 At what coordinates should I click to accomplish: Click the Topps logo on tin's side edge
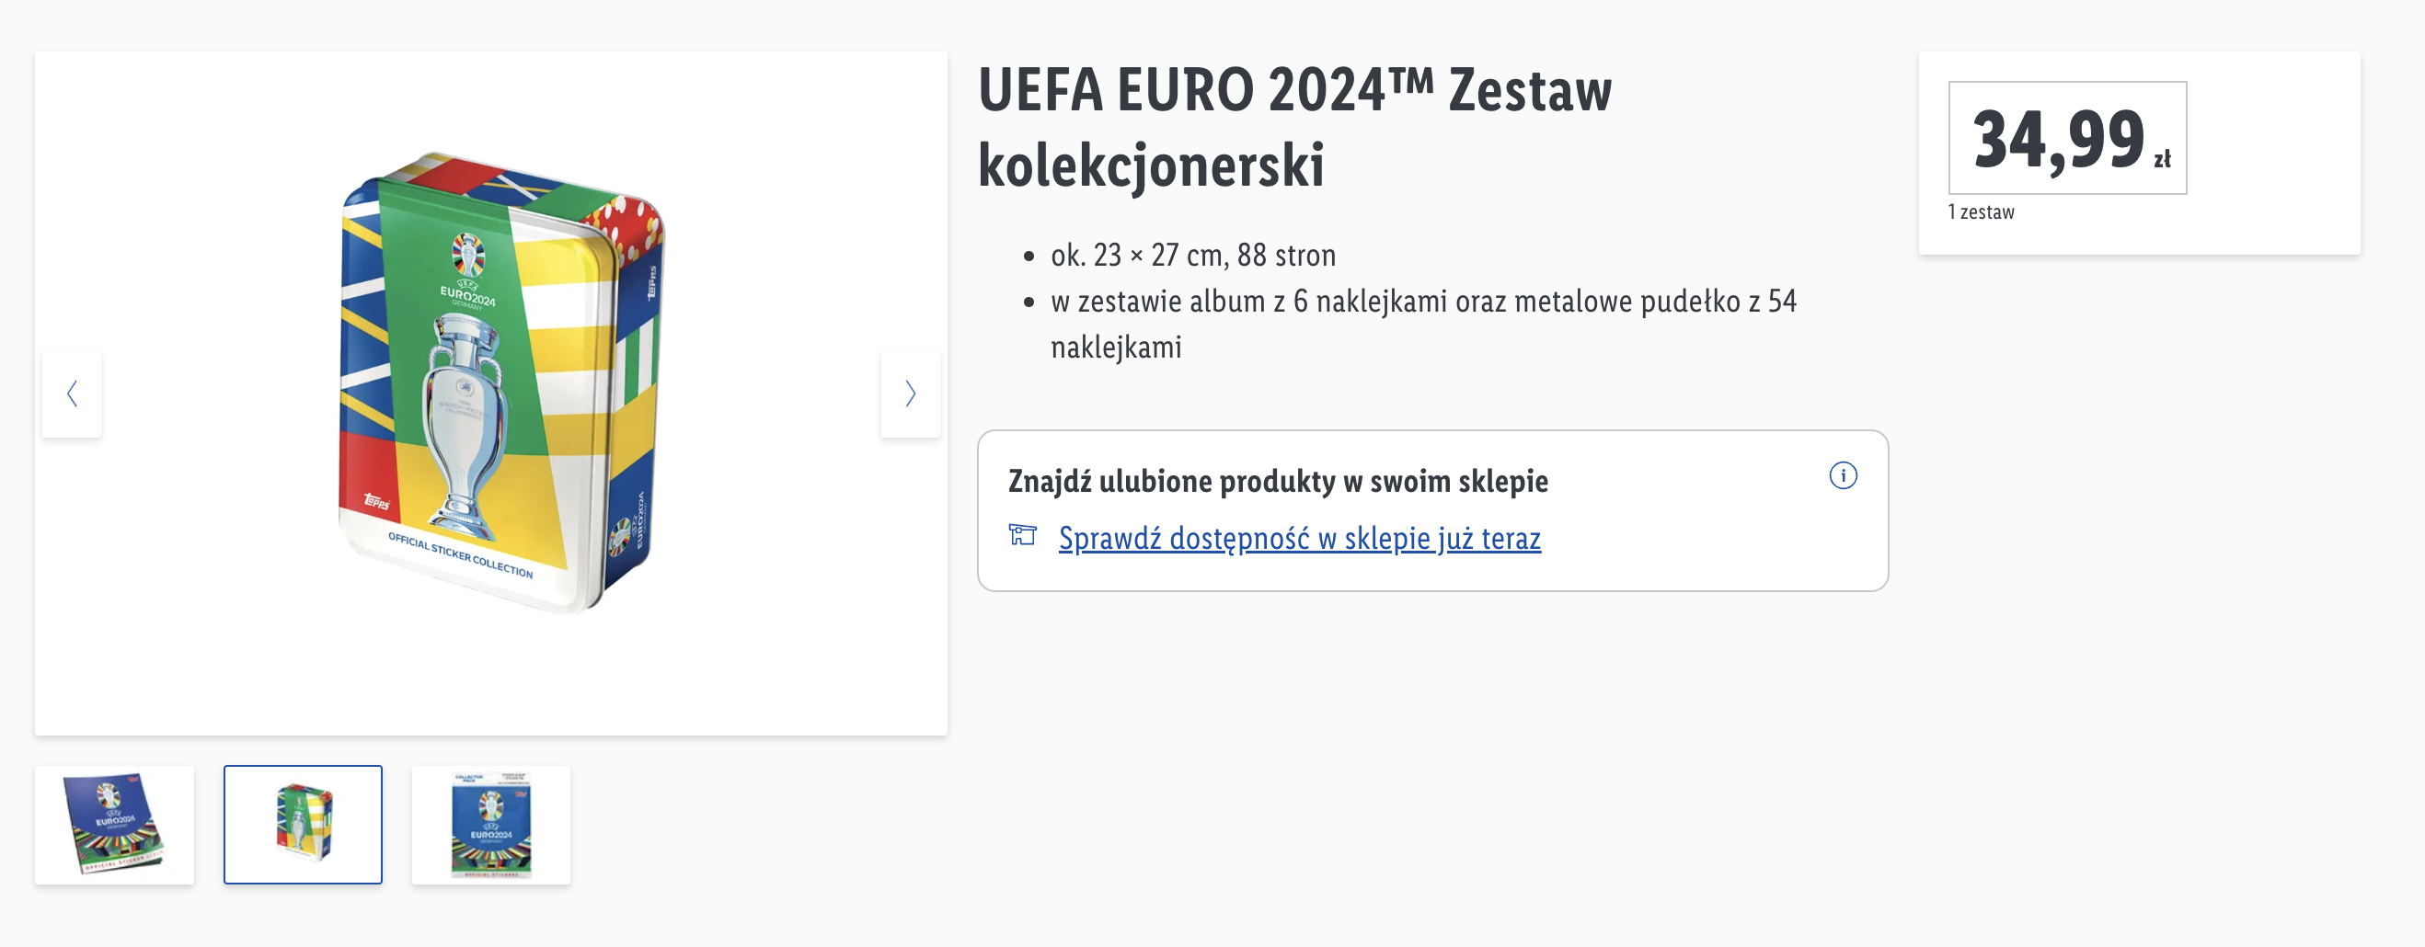[651, 283]
